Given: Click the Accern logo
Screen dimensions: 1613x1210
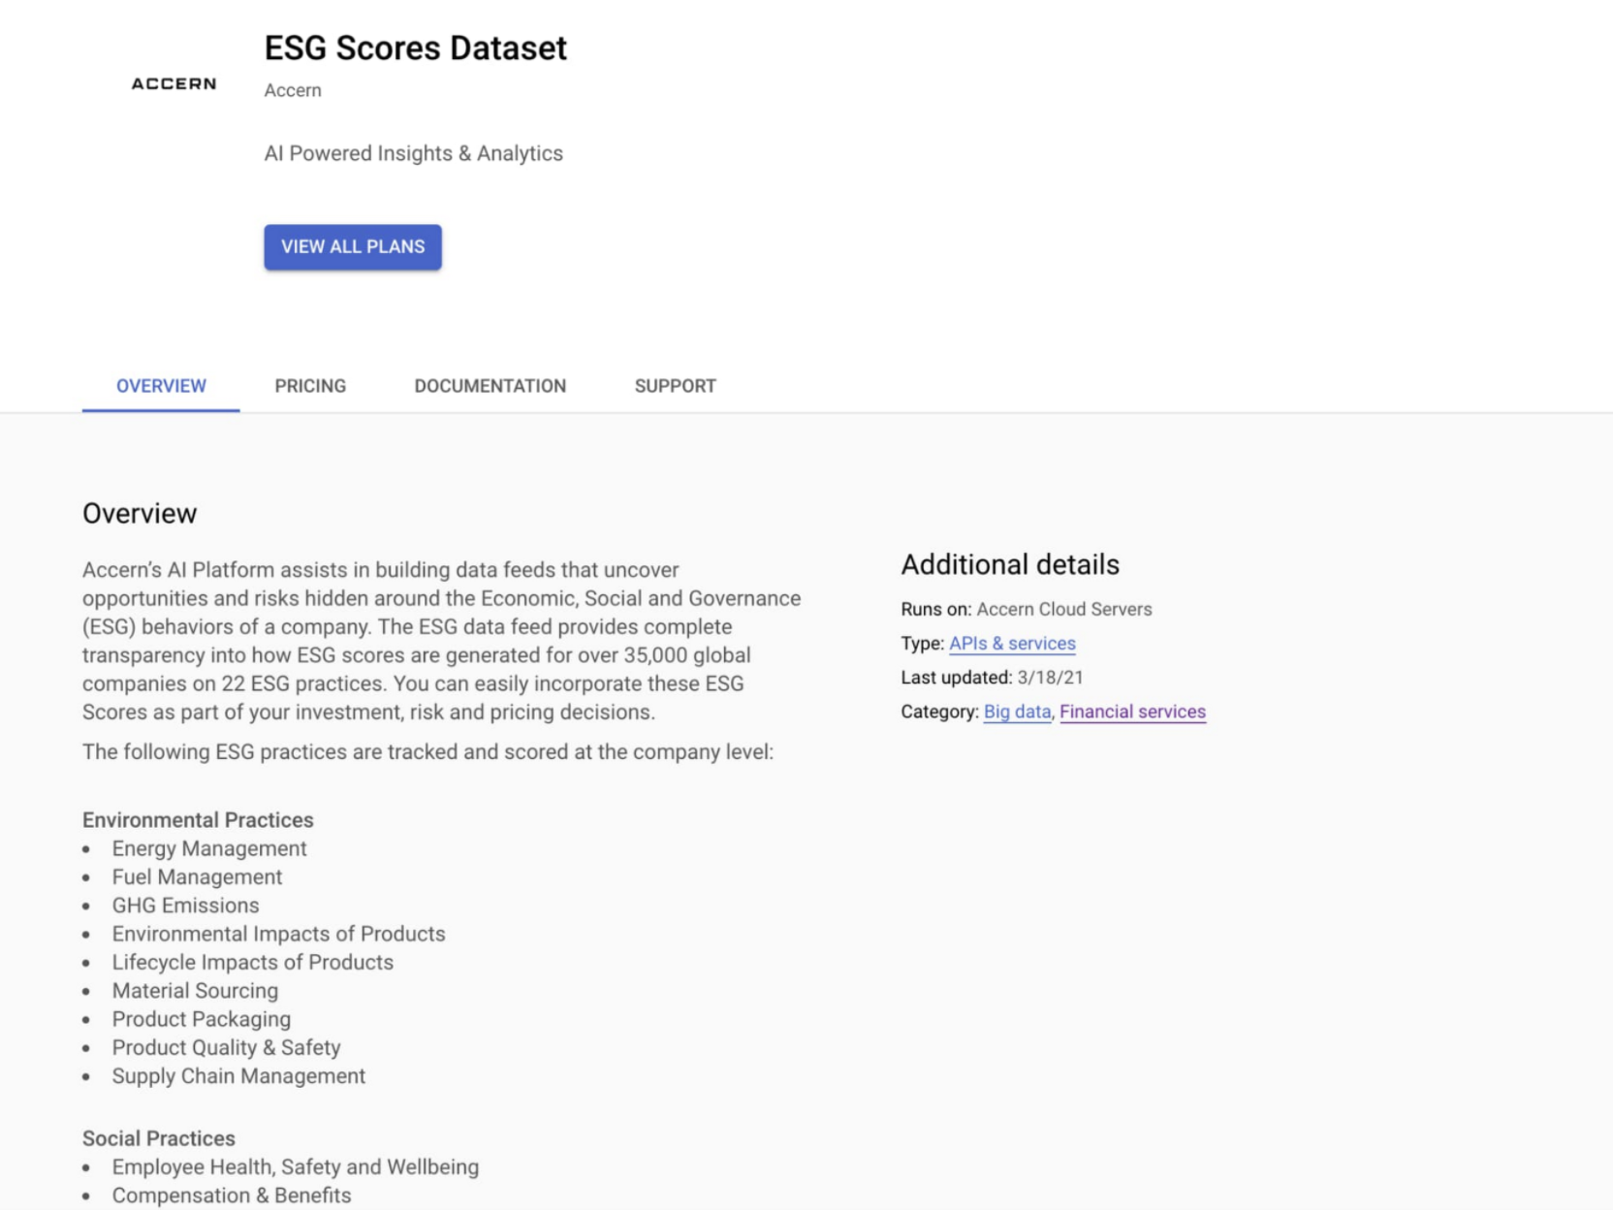Looking at the screenshot, I should [174, 84].
